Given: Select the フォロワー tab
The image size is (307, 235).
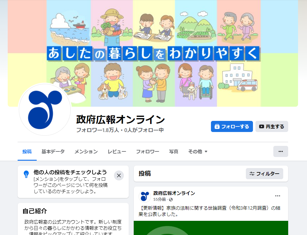Looking at the screenshot, I should click(148, 151).
